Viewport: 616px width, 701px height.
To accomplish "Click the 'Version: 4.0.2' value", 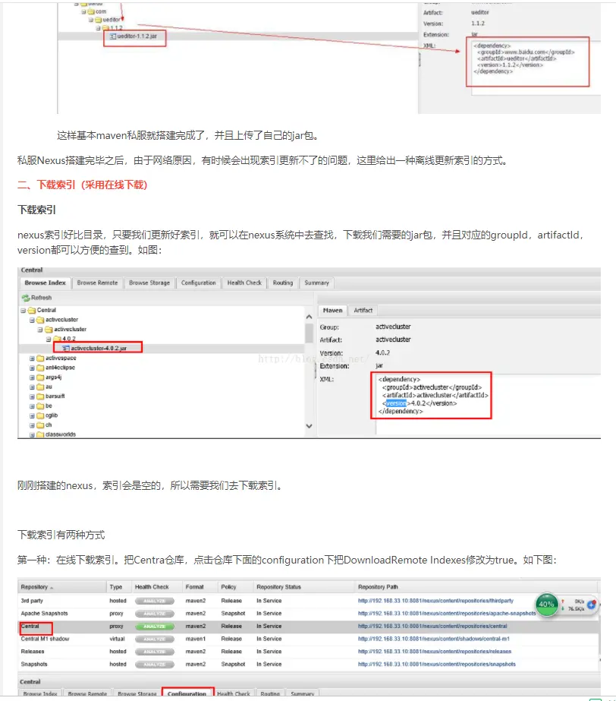I will pos(382,352).
